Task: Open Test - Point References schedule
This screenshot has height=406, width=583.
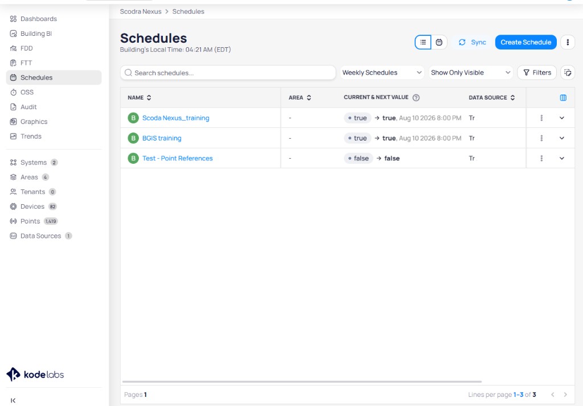Action: coord(178,158)
